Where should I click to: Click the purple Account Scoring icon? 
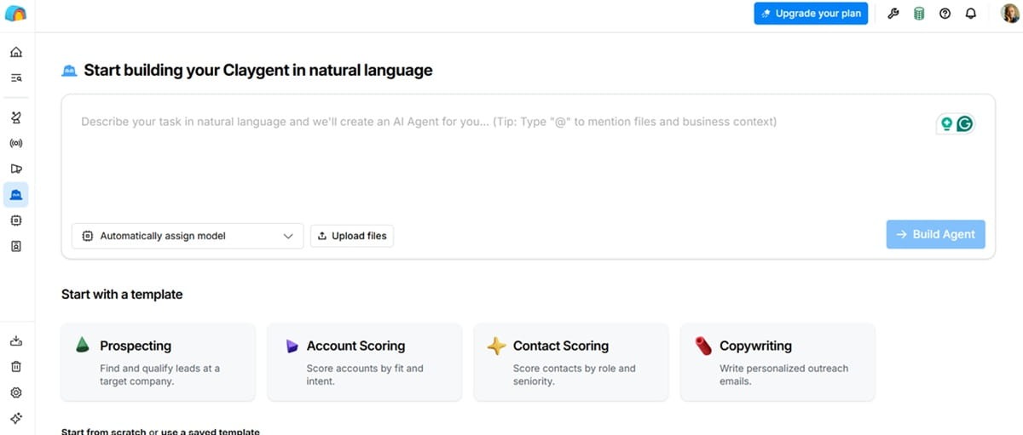coord(291,346)
